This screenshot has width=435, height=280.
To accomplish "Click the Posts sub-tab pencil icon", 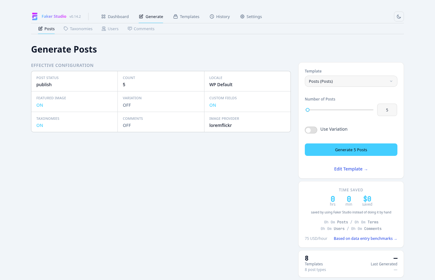I will [x=40, y=29].
